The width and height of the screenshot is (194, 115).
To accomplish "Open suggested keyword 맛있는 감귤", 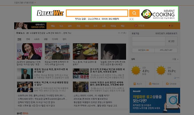I will click(x=80, y=19).
